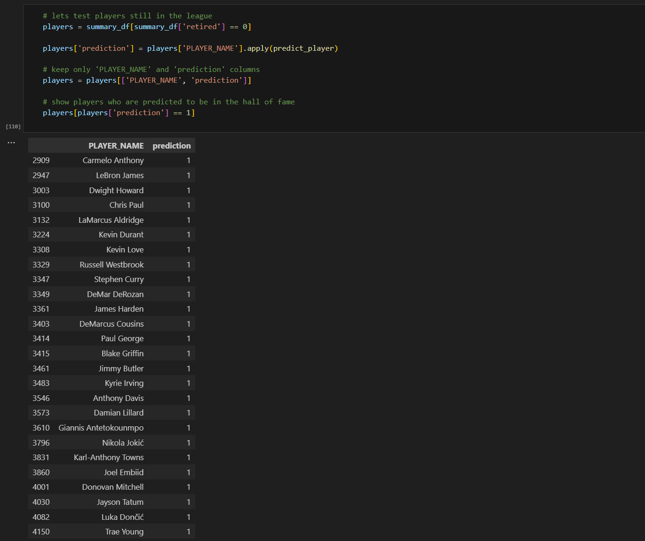Click prediction value for Stephen Curry

(189, 279)
